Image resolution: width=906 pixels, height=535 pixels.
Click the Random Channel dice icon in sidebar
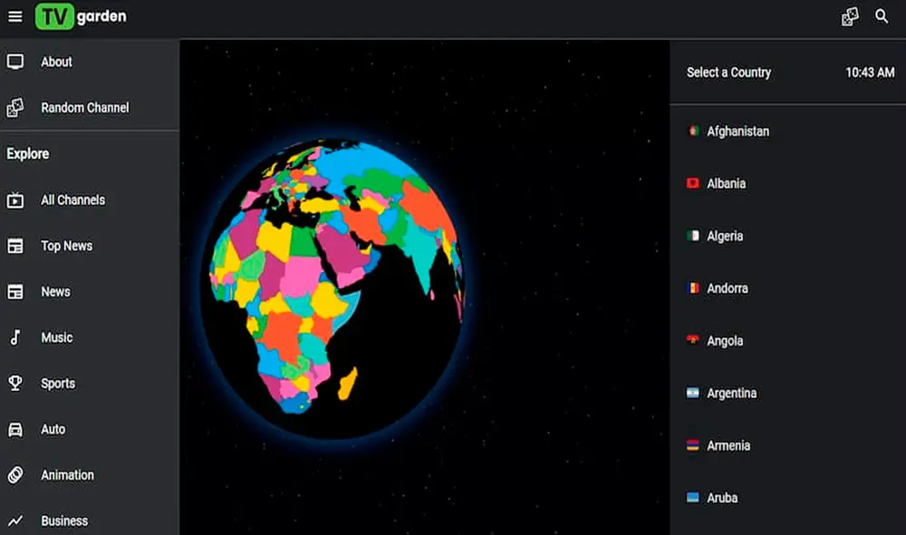pyautogui.click(x=15, y=108)
